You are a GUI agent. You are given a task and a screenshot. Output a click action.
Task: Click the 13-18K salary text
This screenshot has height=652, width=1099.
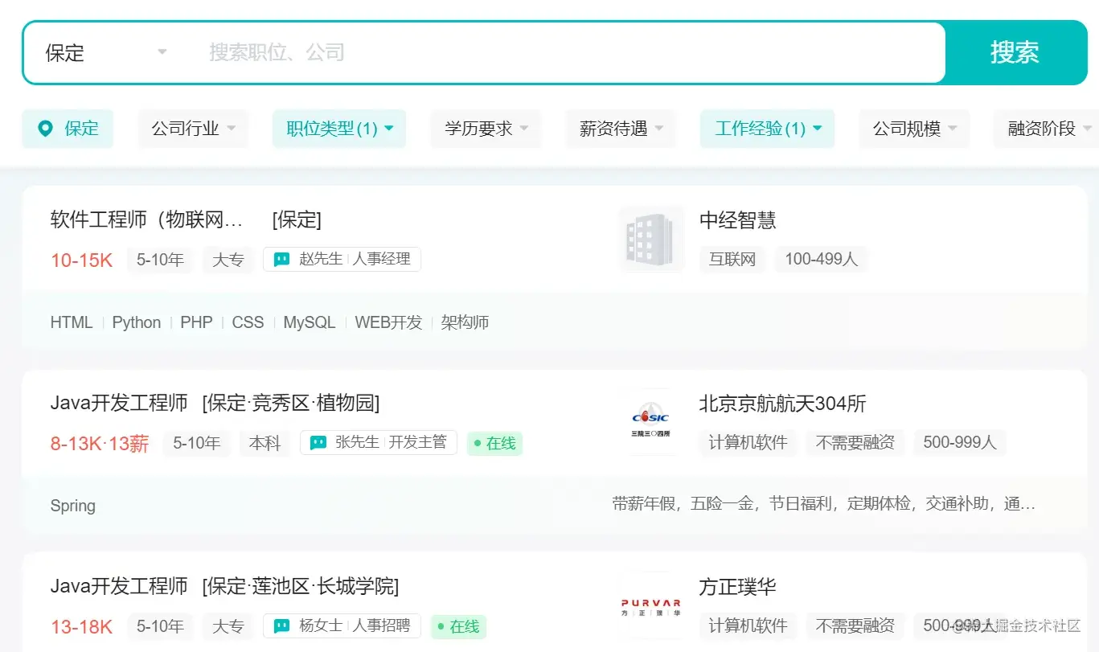point(81,627)
